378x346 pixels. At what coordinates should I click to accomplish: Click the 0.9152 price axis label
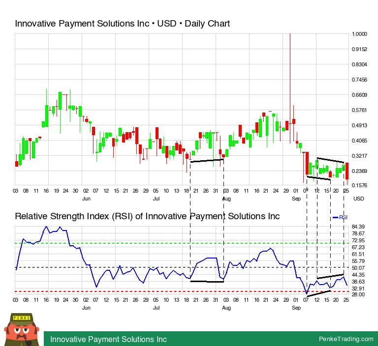tap(359, 49)
